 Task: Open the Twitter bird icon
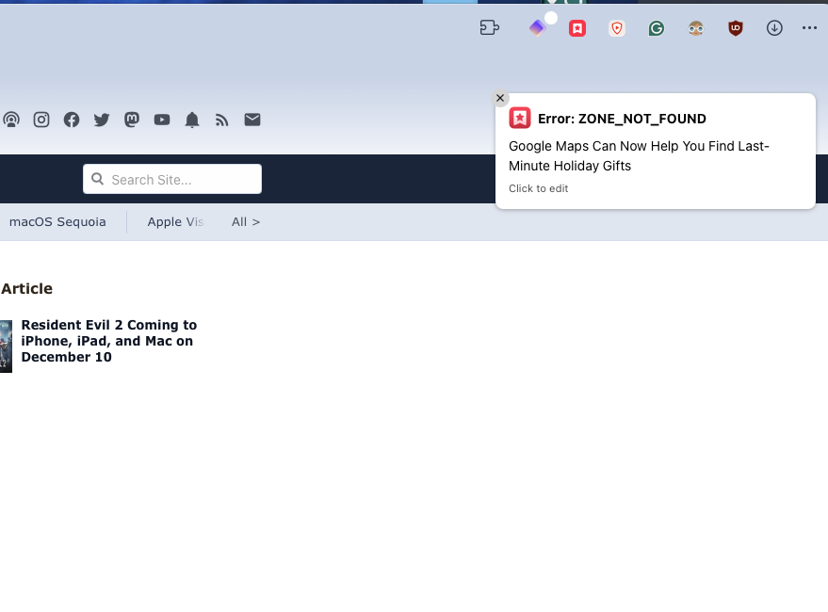click(x=102, y=120)
